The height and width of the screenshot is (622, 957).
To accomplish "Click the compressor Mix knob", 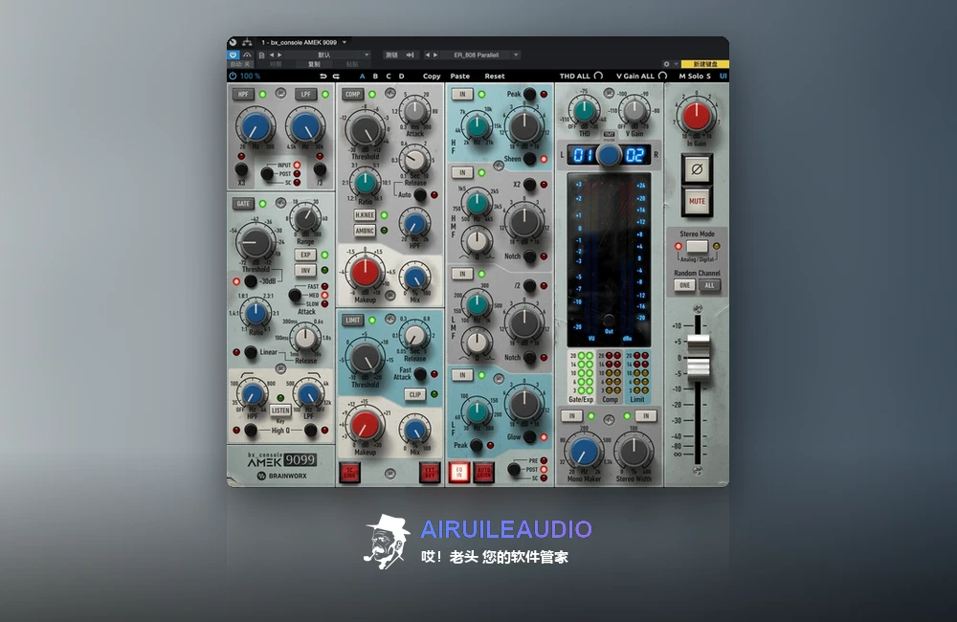I will pos(415,278).
